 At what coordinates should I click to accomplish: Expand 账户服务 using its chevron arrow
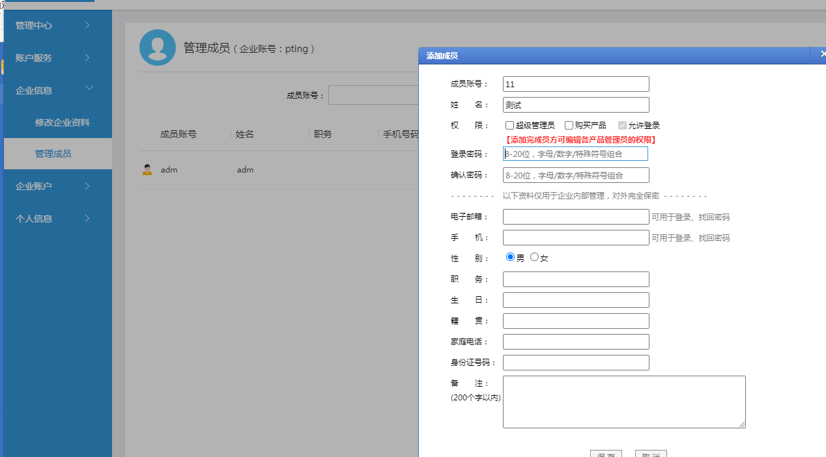[87, 58]
